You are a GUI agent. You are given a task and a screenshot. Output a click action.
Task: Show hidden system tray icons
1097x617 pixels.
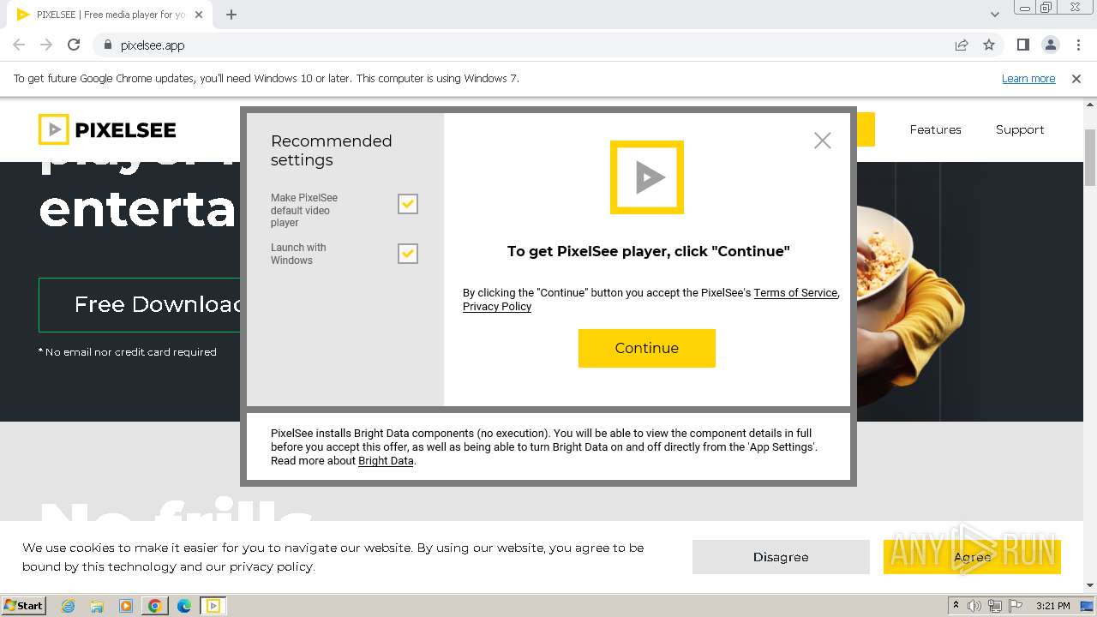point(956,606)
